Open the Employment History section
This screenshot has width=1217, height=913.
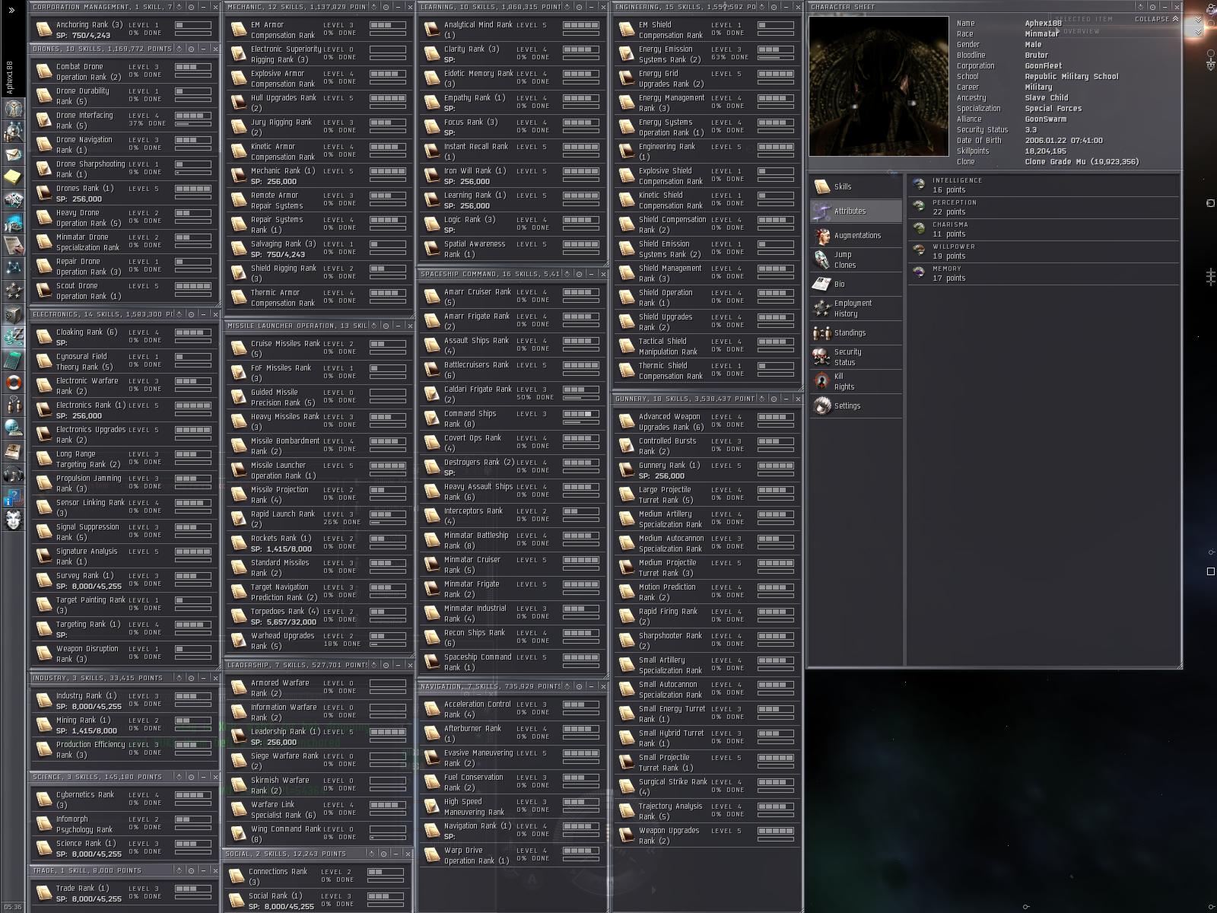pyautogui.click(x=852, y=308)
